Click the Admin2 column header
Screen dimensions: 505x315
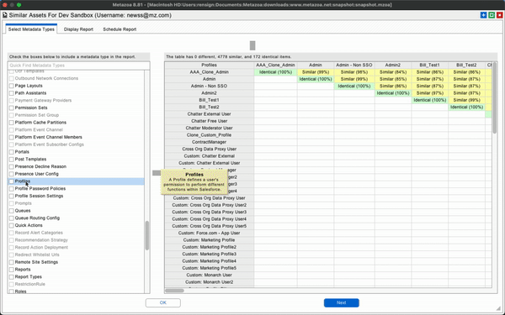tap(393, 65)
